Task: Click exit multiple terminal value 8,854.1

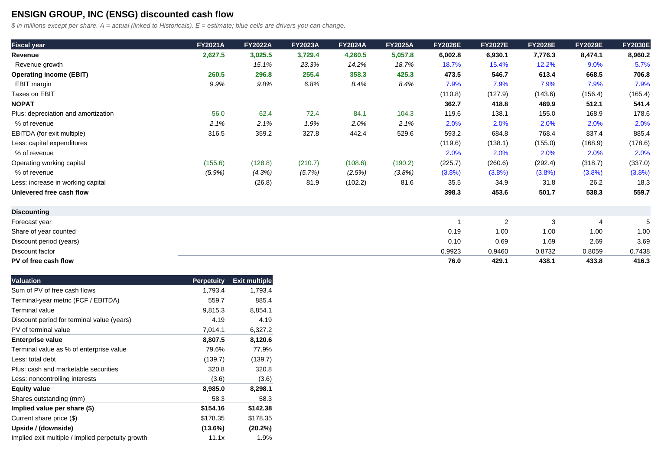Action: tap(261, 310)
